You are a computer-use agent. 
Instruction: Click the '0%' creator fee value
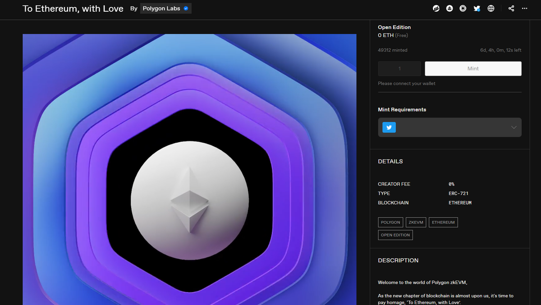(x=452, y=184)
